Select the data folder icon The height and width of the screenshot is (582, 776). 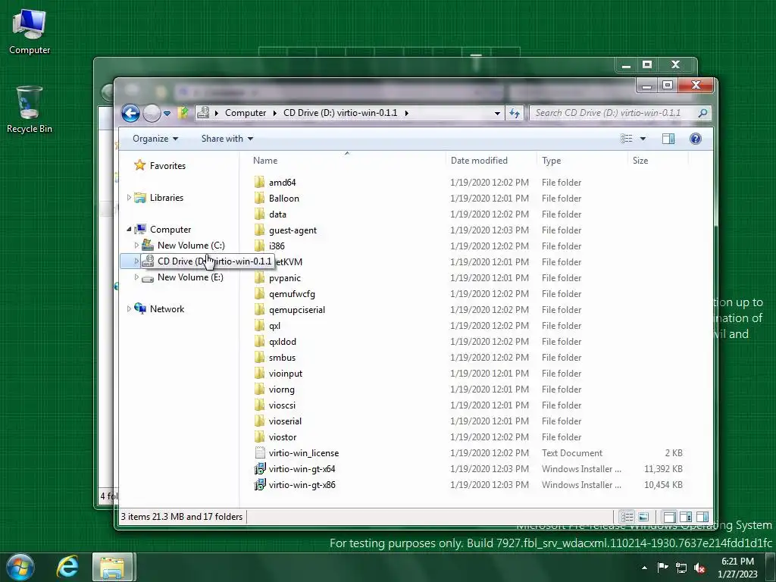[259, 214]
